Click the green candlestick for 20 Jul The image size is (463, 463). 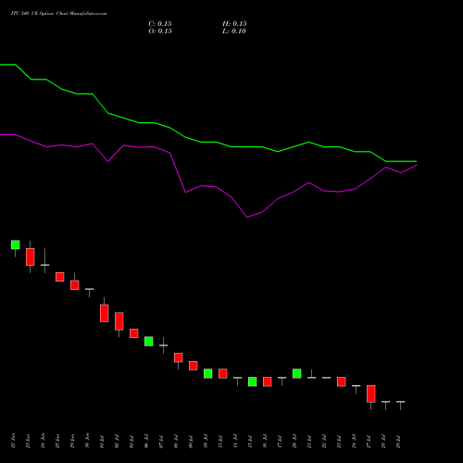click(297, 373)
